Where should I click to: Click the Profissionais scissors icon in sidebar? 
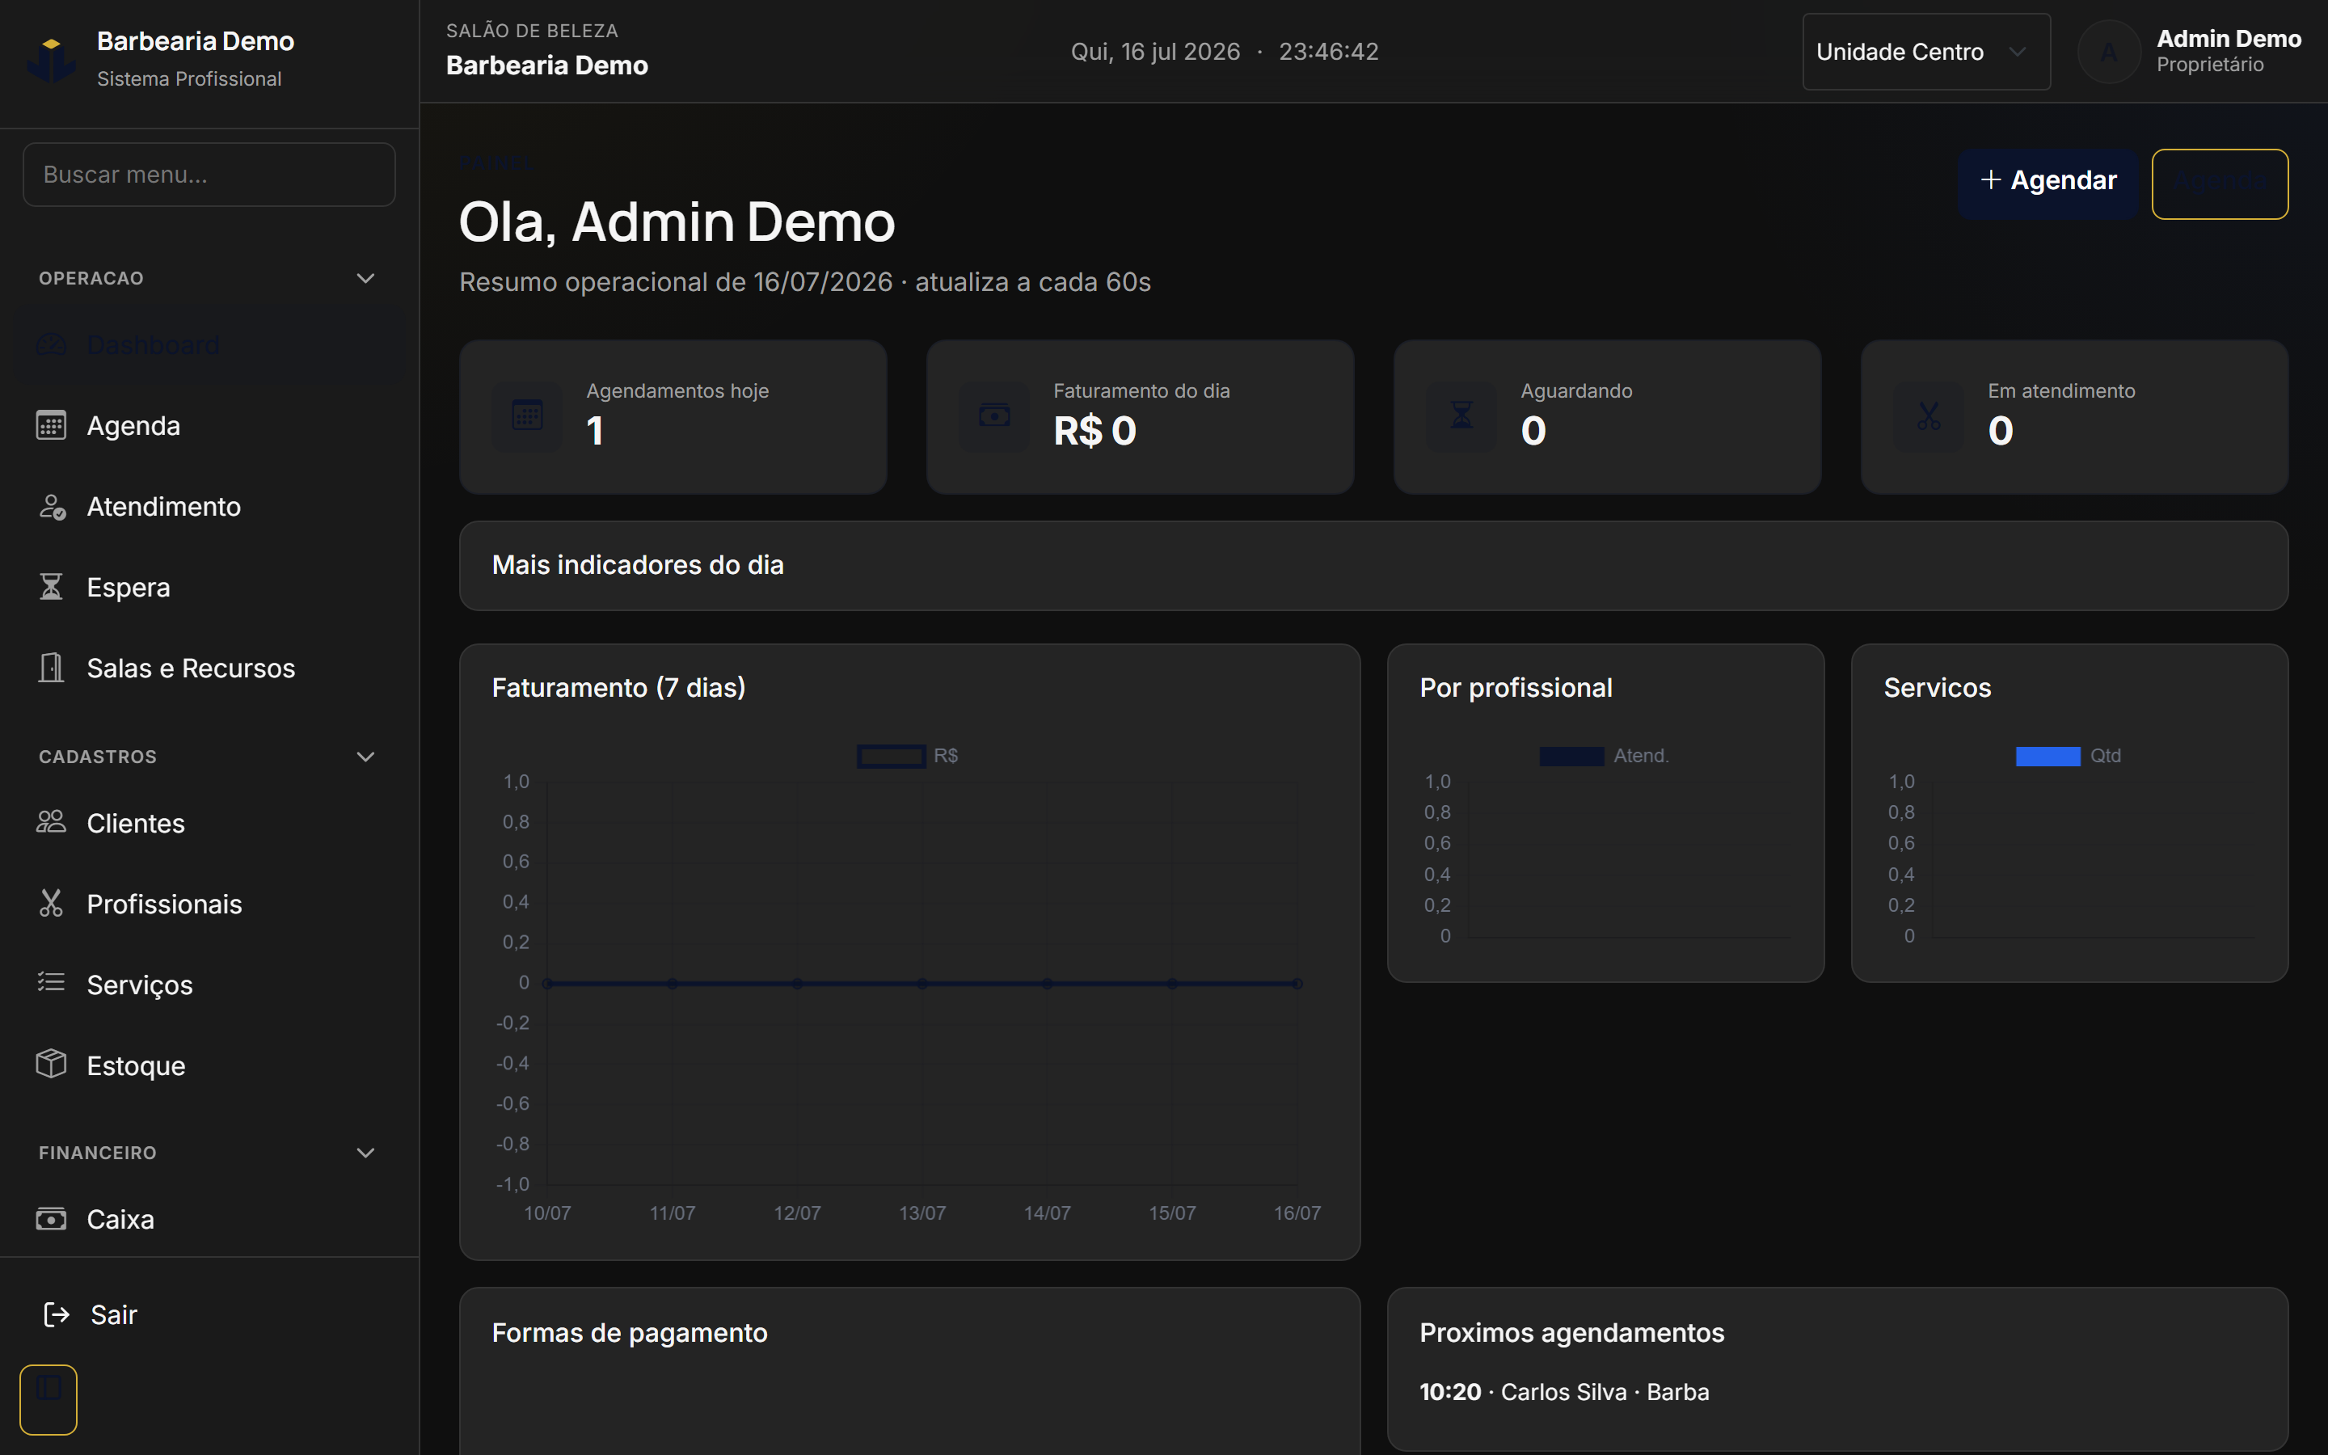(x=51, y=903)
